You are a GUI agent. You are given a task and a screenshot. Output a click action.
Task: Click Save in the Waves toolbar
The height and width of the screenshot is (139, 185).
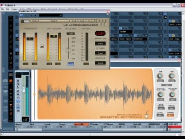(x=90, y=21)
